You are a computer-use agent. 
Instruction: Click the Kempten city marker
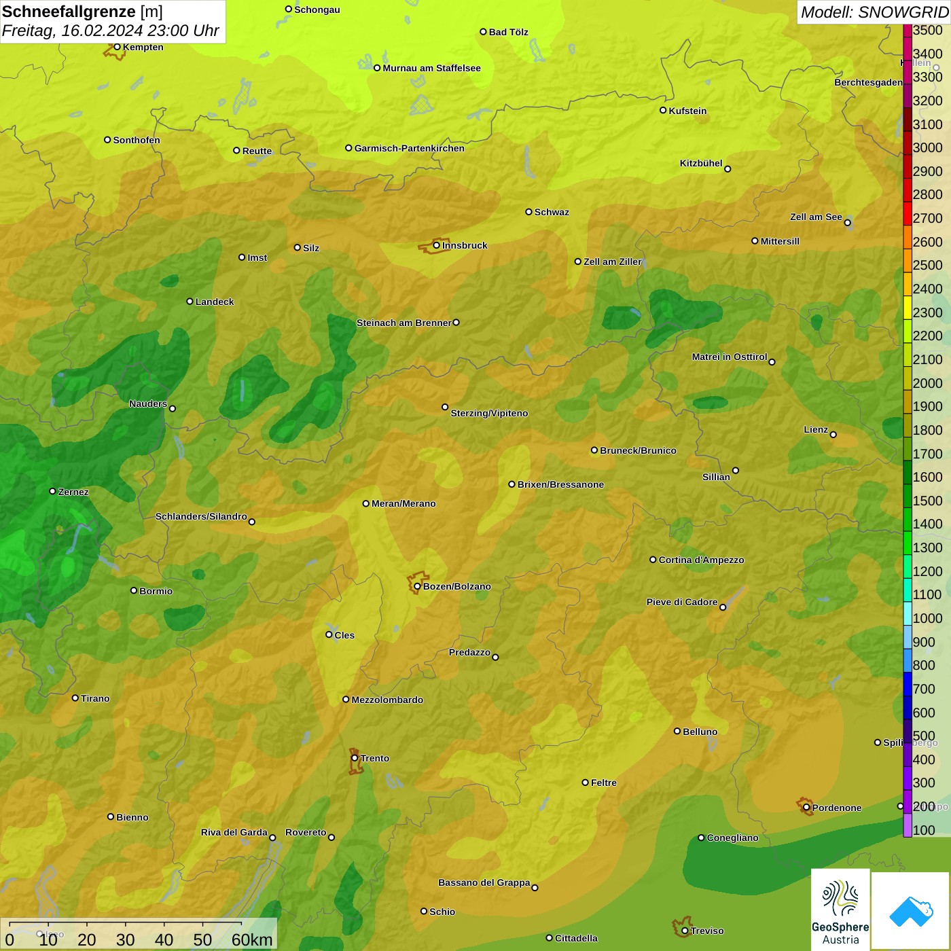coord(117,47)
